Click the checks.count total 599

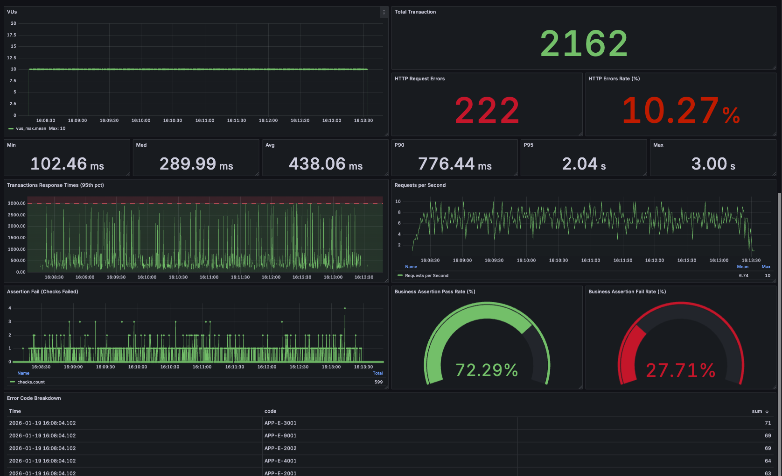(x=378, y=382)
